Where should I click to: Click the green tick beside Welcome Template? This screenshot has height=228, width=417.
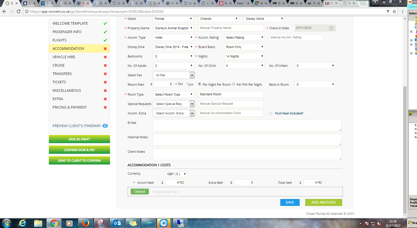click(105, 23)
